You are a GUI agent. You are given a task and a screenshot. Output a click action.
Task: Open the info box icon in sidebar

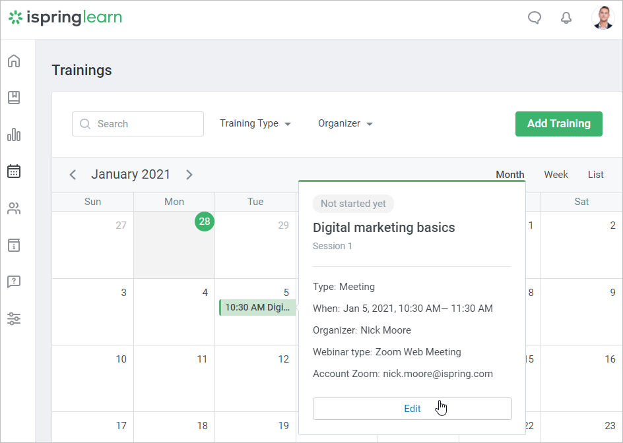click(x=14, y=245)
